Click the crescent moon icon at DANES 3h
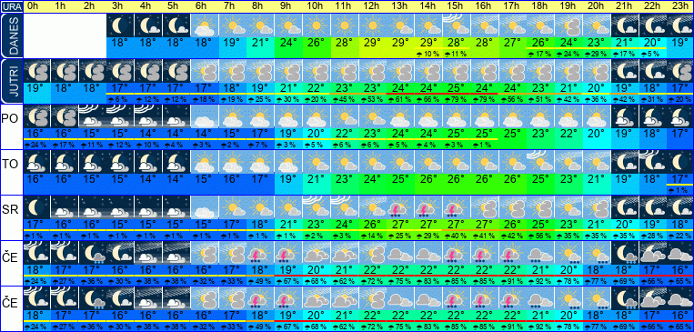The height and width of the screenshot is (332, 694). pyautogui.click(x=121, y=25)
